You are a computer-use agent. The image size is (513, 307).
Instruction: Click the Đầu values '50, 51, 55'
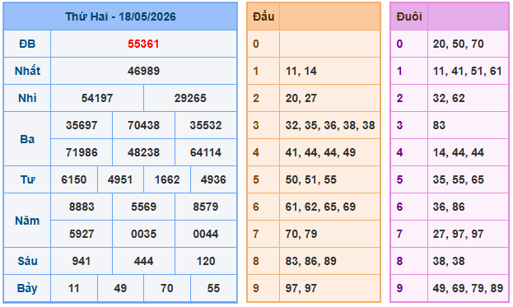point(310,179)
